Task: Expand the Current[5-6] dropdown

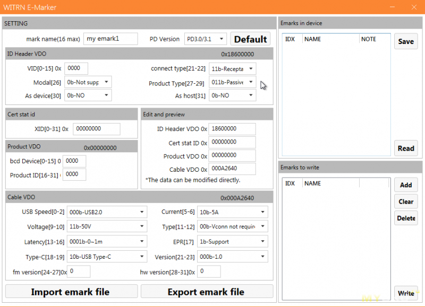Action: coord(232,212)
